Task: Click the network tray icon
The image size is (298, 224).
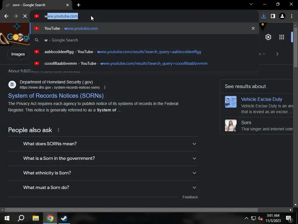Action: click(253, 218)
